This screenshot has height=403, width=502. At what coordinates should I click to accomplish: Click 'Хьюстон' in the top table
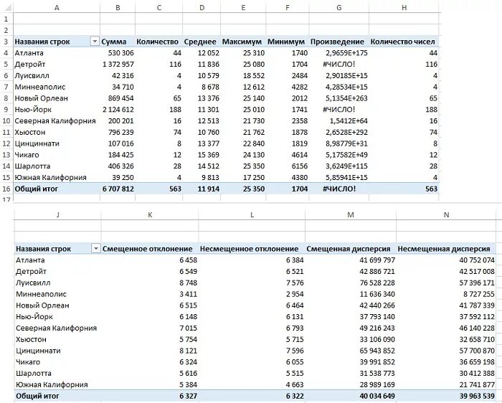[x=30, y=132]
